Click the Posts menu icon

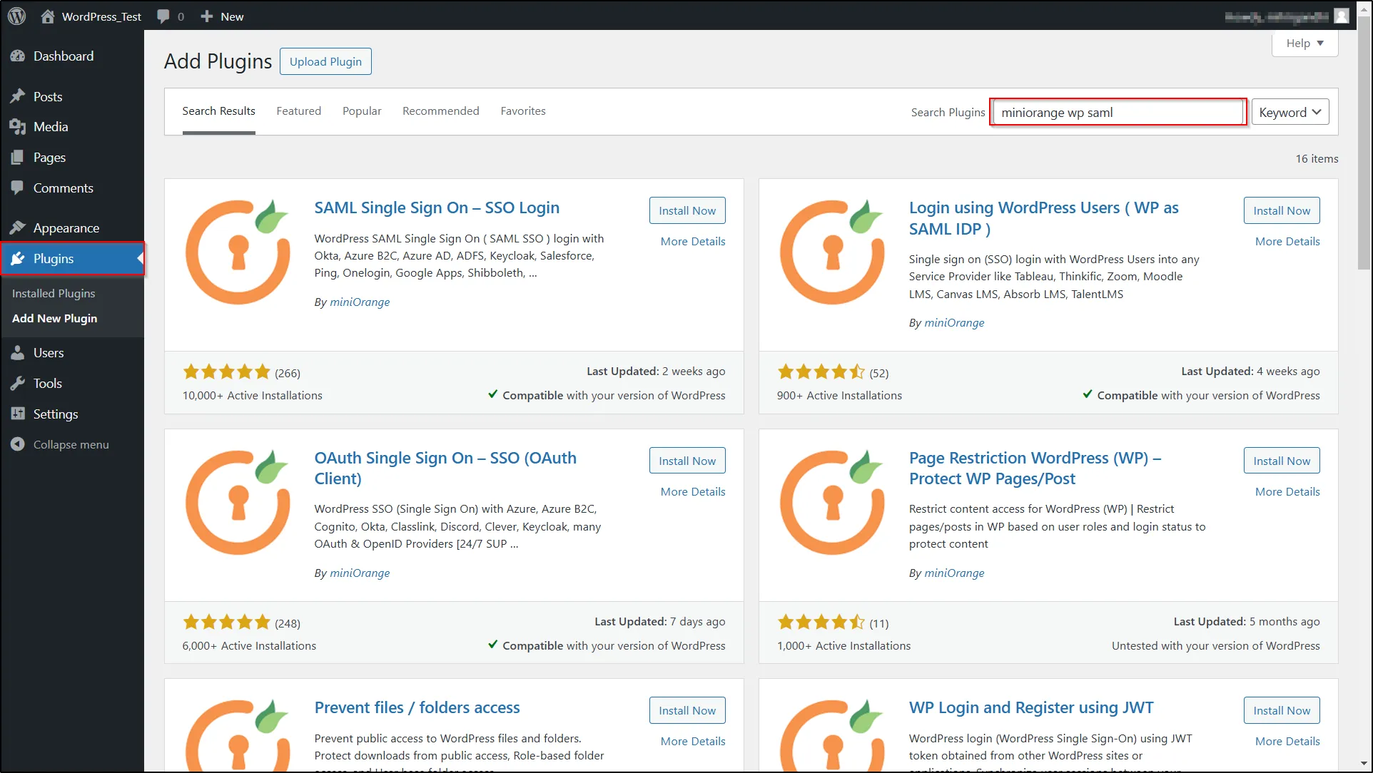19,96
